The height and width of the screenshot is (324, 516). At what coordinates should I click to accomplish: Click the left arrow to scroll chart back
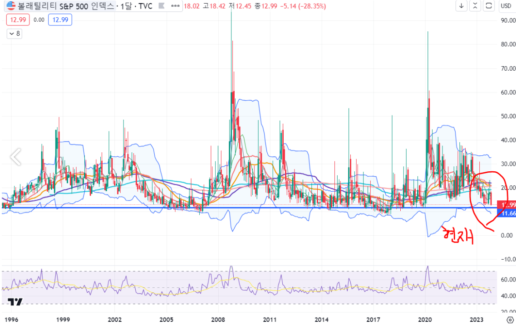click(15, 157)
